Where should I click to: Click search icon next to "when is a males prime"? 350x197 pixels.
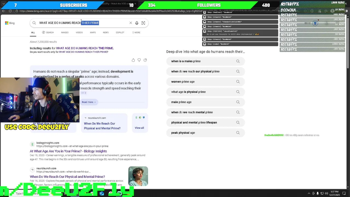click(238, 61)
